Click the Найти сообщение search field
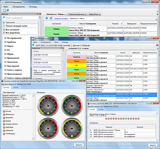This screenshot has width=160, height=149. point(22,18)
